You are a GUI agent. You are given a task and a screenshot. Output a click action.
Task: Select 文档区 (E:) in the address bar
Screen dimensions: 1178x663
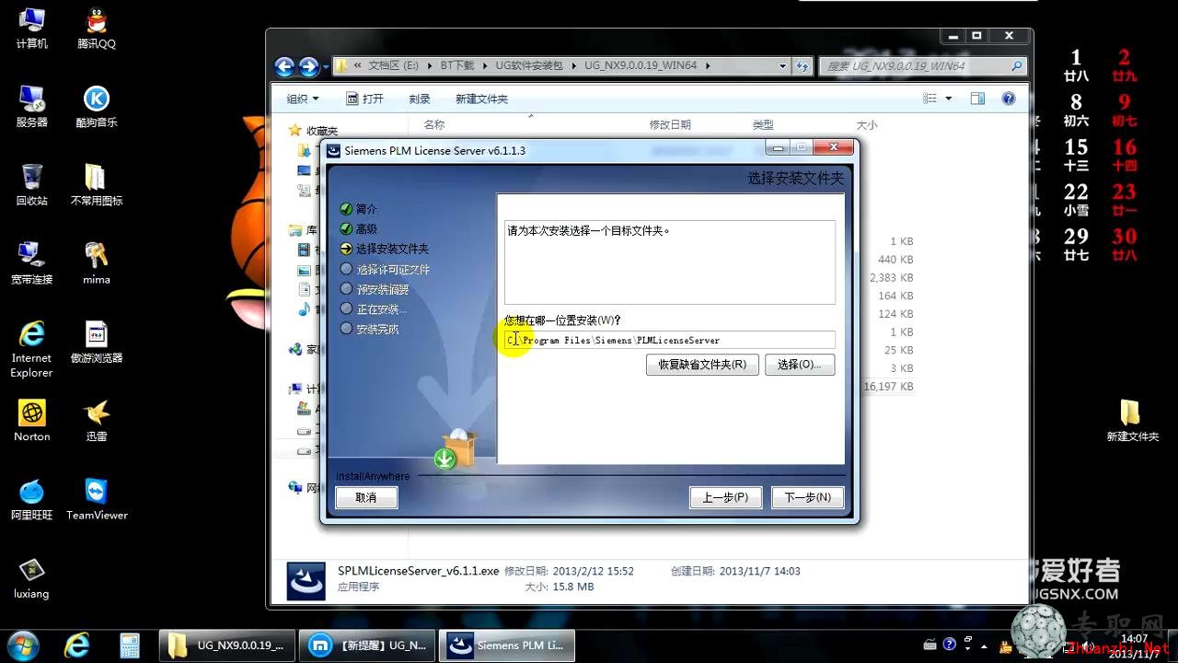(x=393, y=66)
